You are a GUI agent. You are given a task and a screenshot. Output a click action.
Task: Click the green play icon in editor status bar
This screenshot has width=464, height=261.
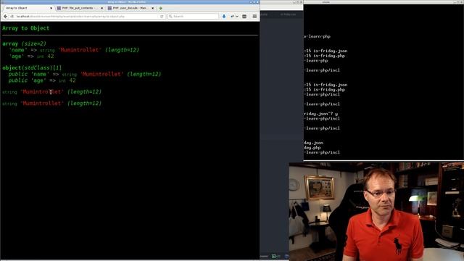[274, 256]
